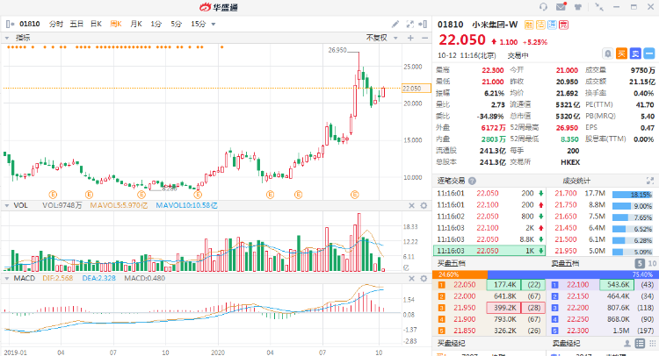The image size is (659, 356).
Task: Switch to 1分 one-minute chart
Action: point(156,24)
